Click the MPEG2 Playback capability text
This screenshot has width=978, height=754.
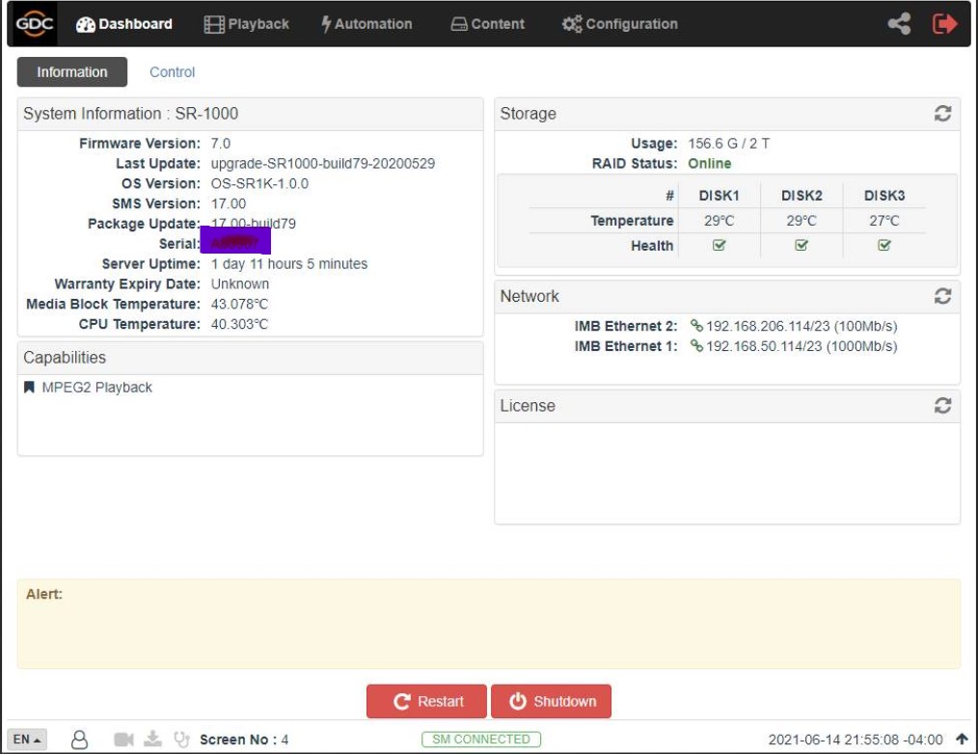[96, 388]
